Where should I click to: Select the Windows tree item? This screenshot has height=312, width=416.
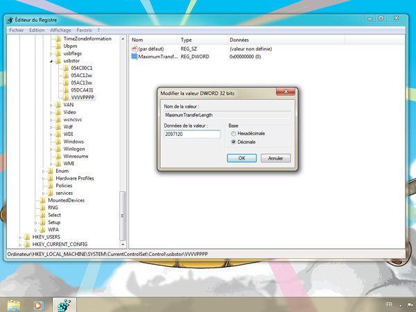tap(73, 141)
